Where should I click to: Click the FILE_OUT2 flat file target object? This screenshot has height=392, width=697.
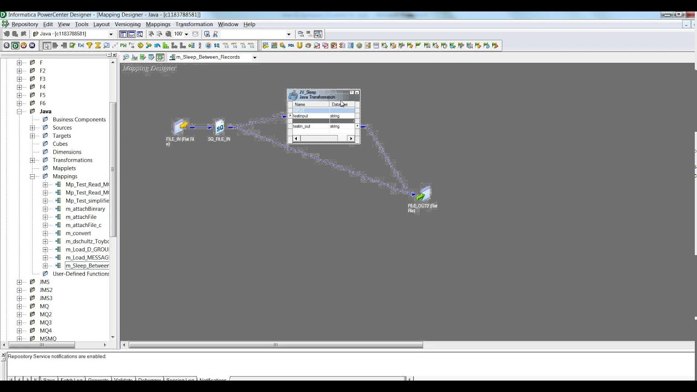[424, 193]
